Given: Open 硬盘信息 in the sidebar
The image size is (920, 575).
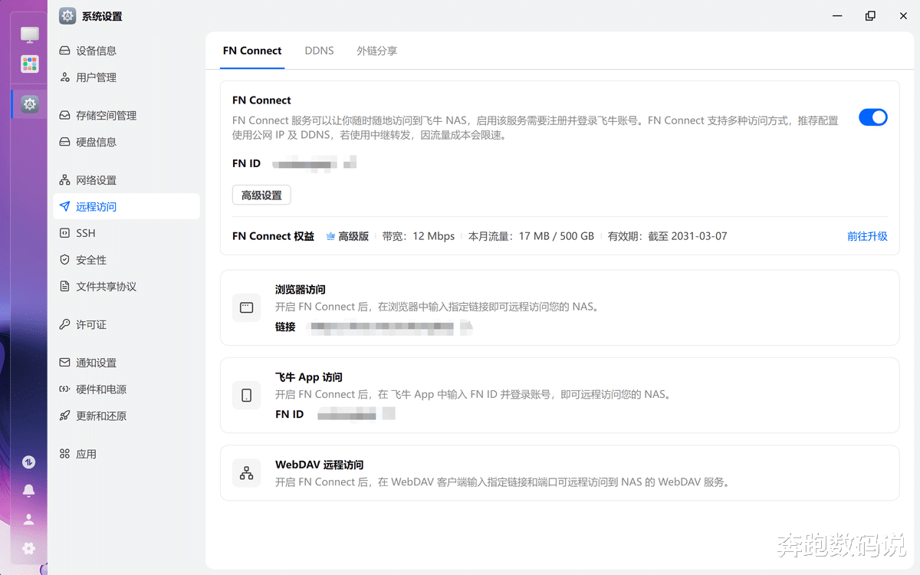Looking at the screenshot, I should [127, 142].
